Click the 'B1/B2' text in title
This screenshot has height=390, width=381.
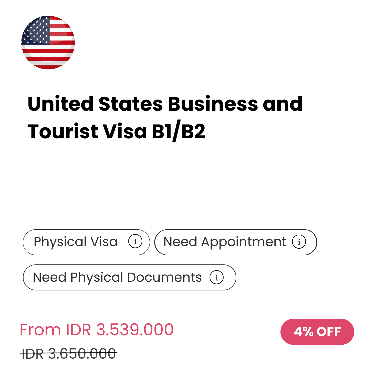178,131
